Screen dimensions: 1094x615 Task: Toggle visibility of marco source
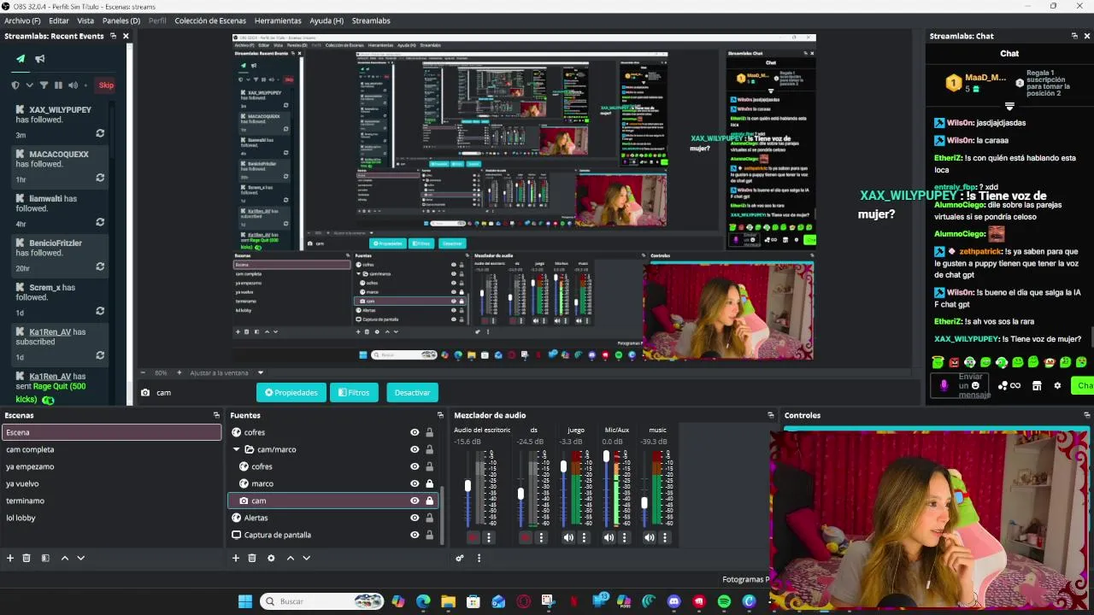415,483
